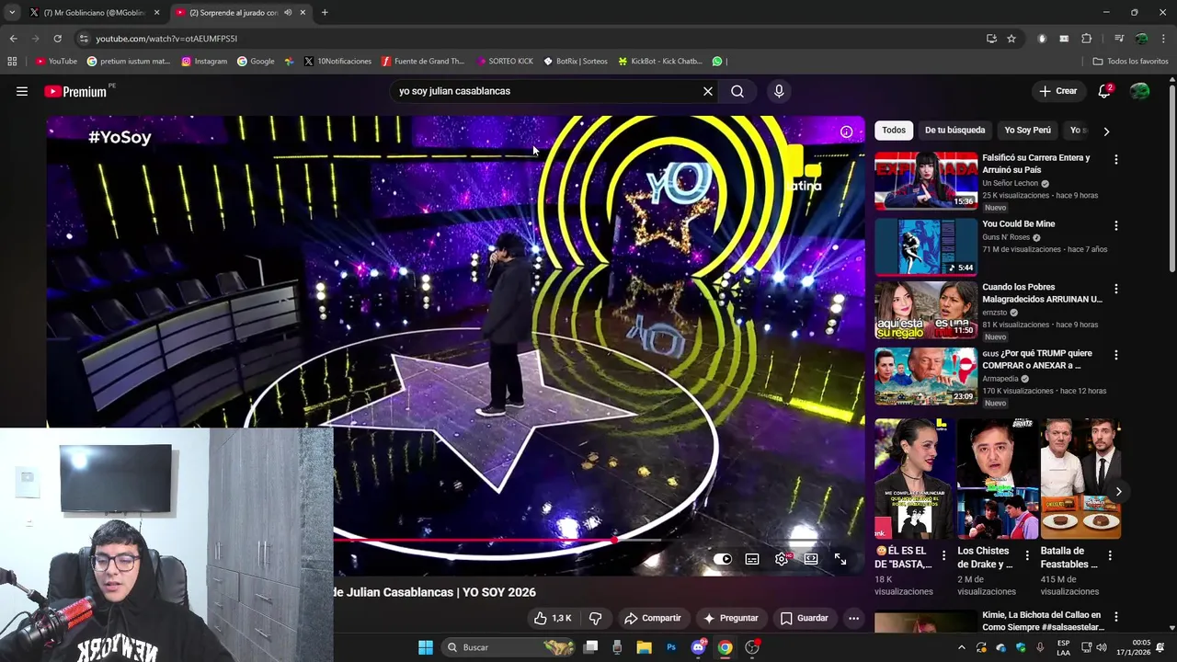
Task: Open the SORTEO KICK bookmark
Action: (x=505, y=62)
